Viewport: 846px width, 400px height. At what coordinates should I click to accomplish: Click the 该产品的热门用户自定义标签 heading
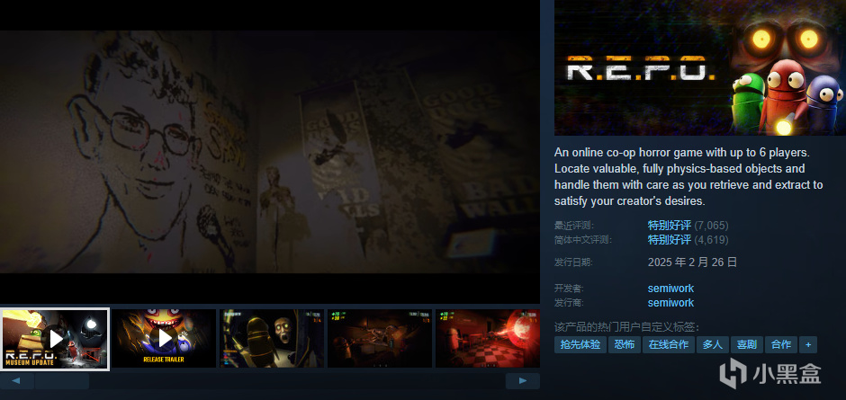coord(626,327)
